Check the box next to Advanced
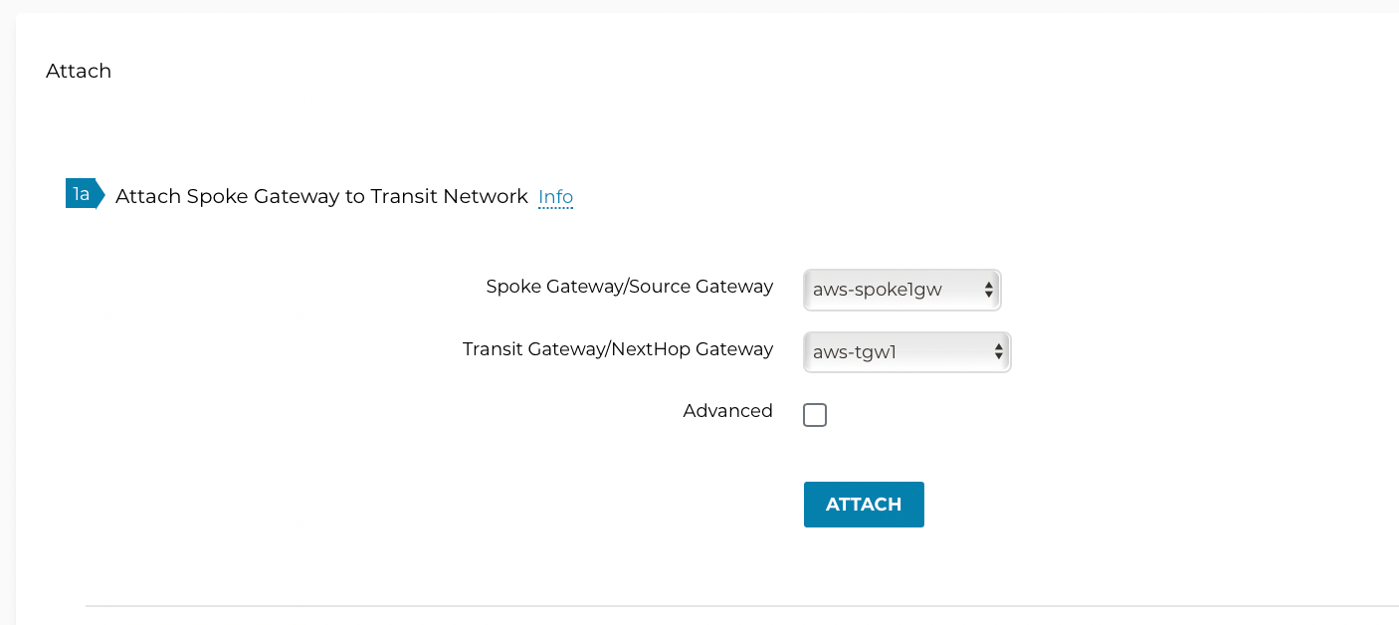The height and width of the screenshot is (625, 1399). [x=815, y=414]
